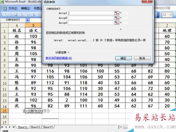The width and height of the screenshot is (176, 132).
Task: Click the Open file toolbar icon
Action: [x=10, y=15]
